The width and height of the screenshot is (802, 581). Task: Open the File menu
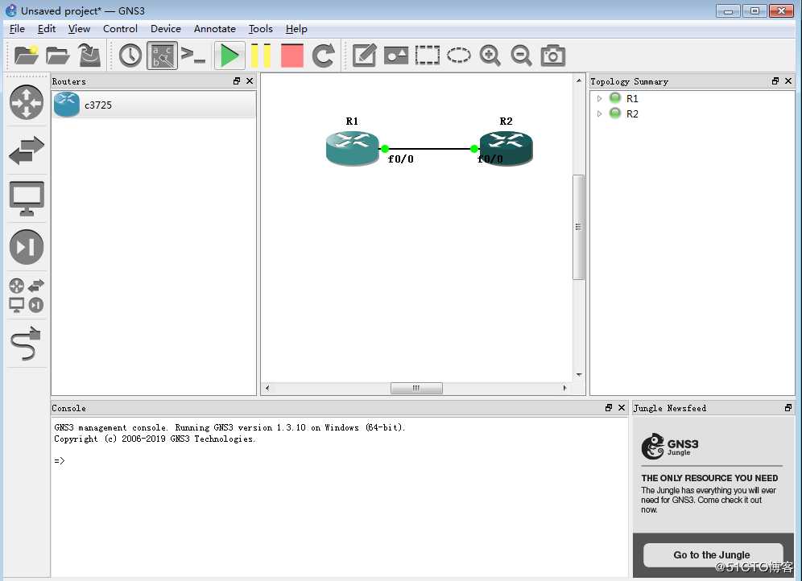pos(17,29)
